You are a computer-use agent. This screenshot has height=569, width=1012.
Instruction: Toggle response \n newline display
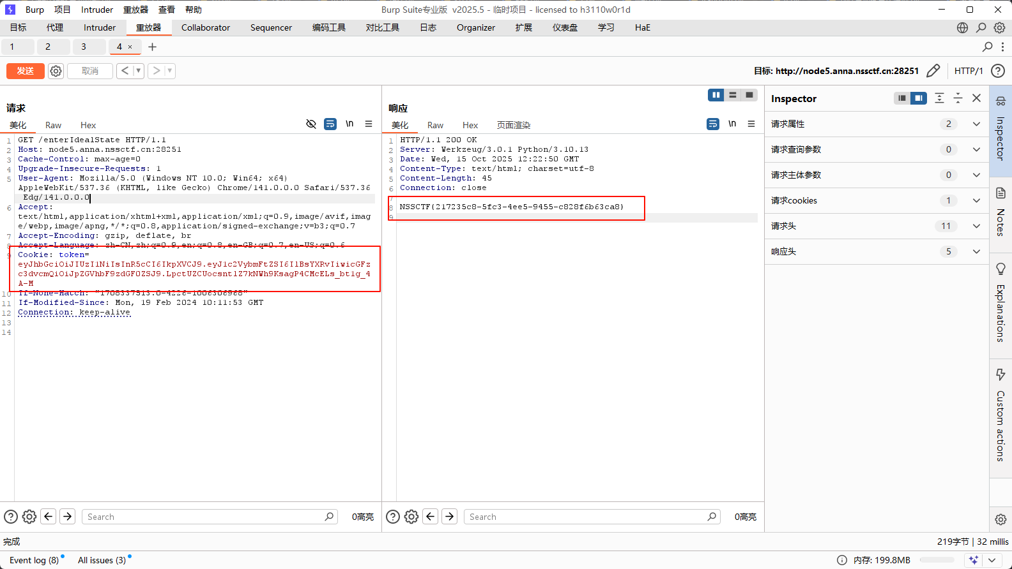(732, 124)
